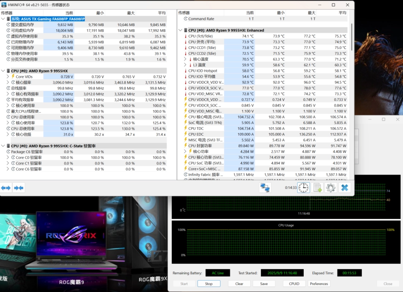Collapse the CPU [#0] 9955HX: Enhanced section
This screenshot has height=292, width=403.
click(181, 30)
